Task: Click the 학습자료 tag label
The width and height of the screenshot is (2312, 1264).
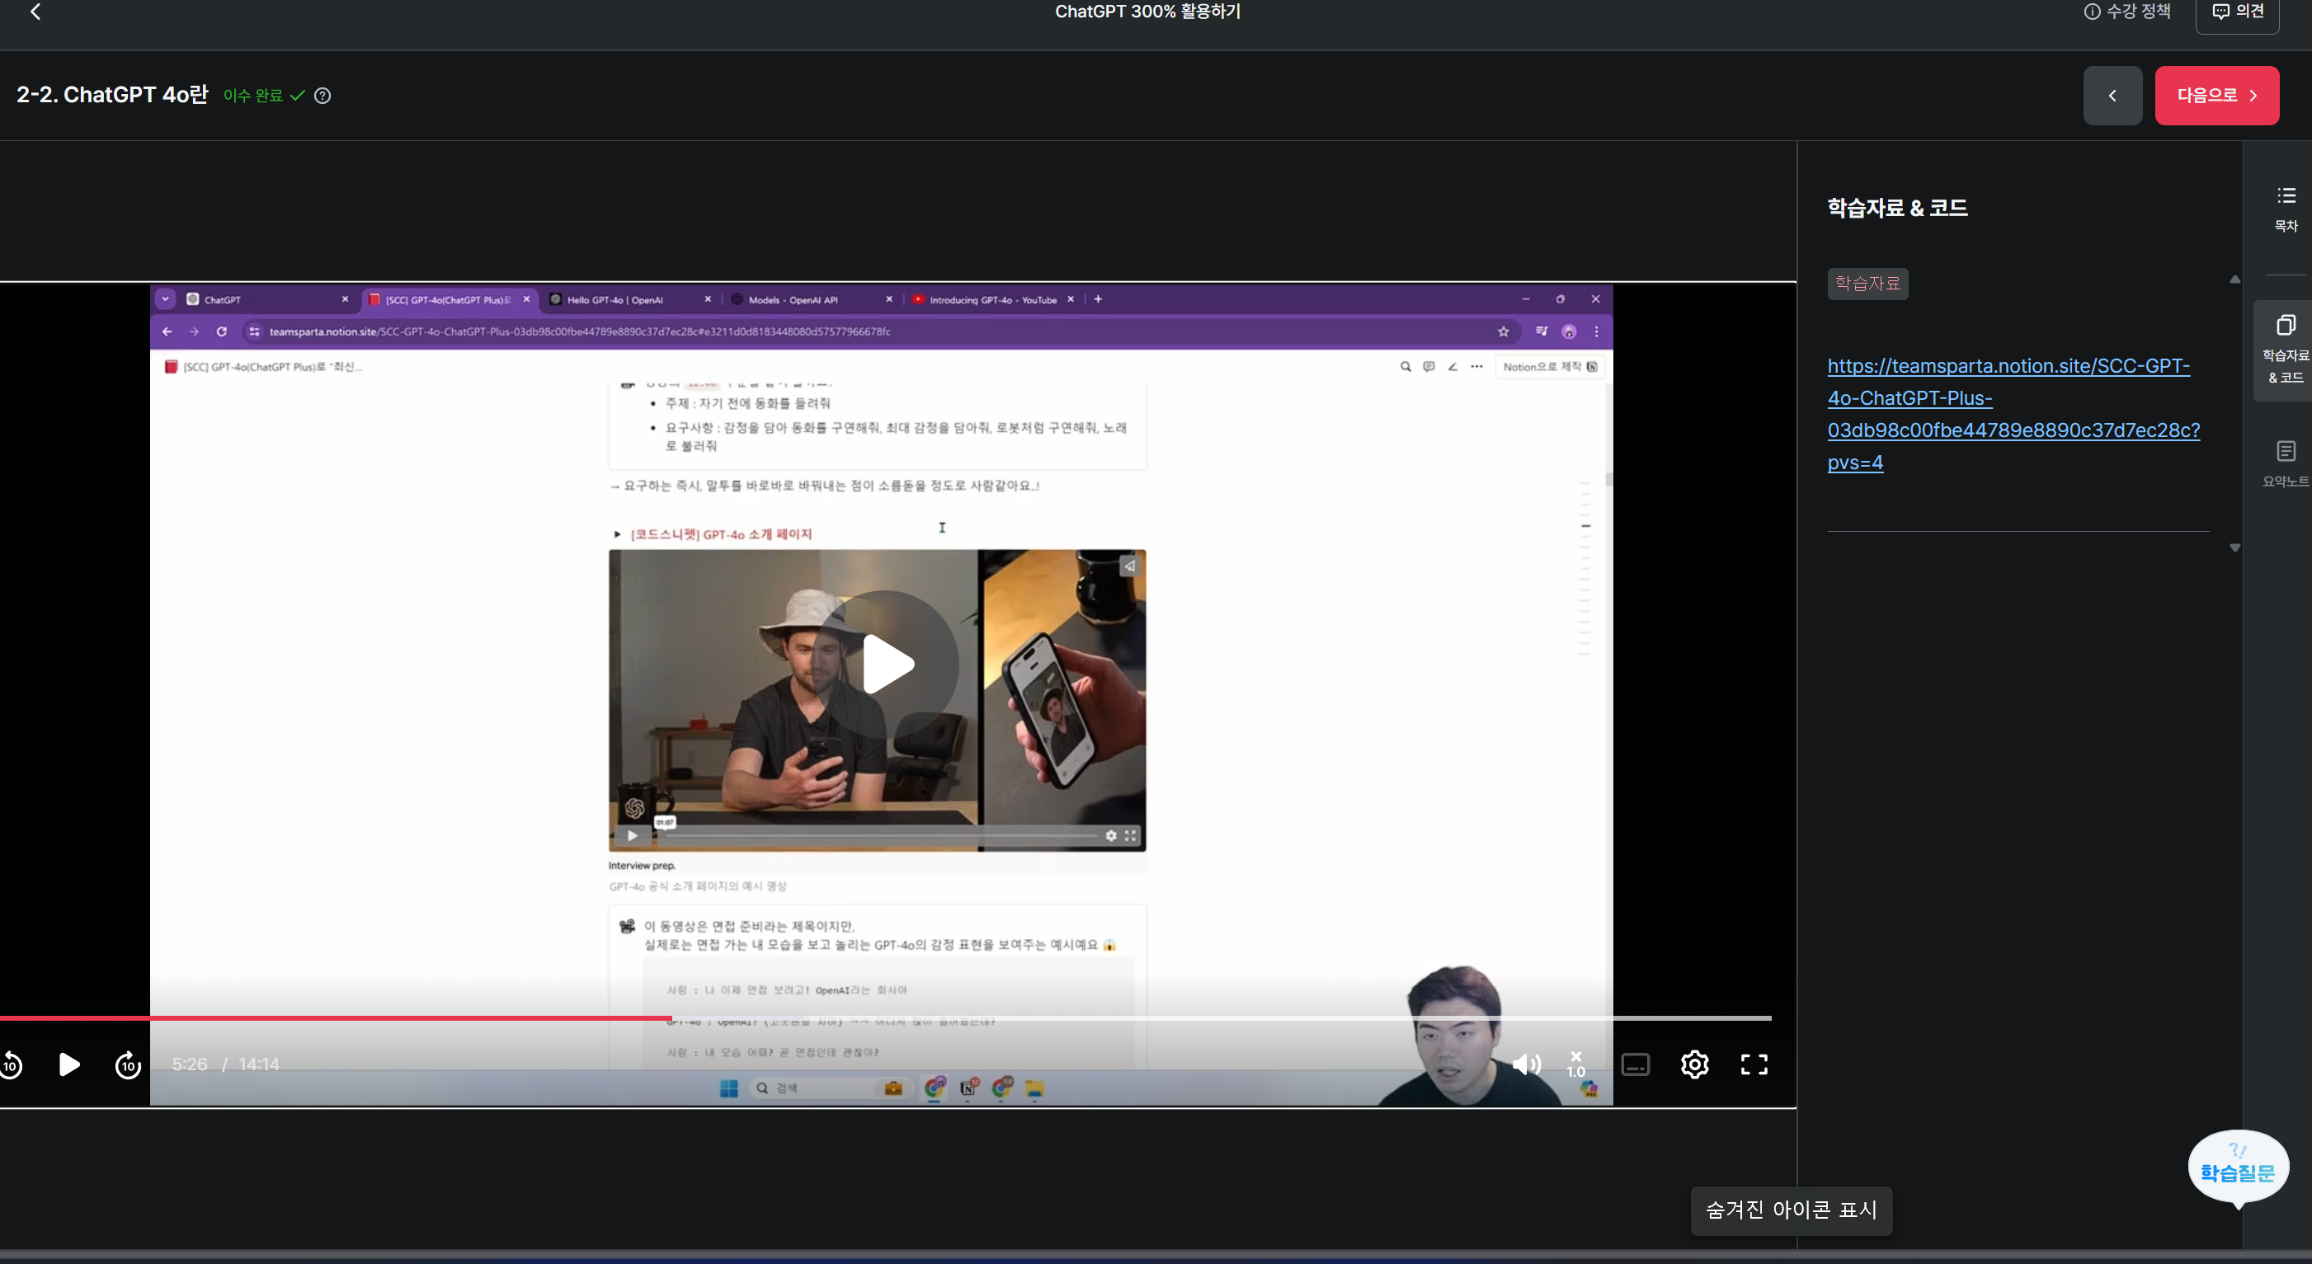Action: pos(1867,284)
